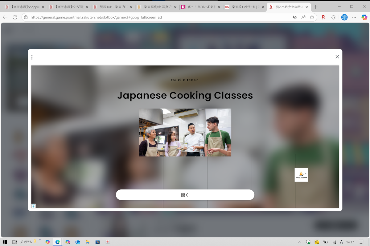Open a new browser tab
Screen dimensions: 370x246
315,7
